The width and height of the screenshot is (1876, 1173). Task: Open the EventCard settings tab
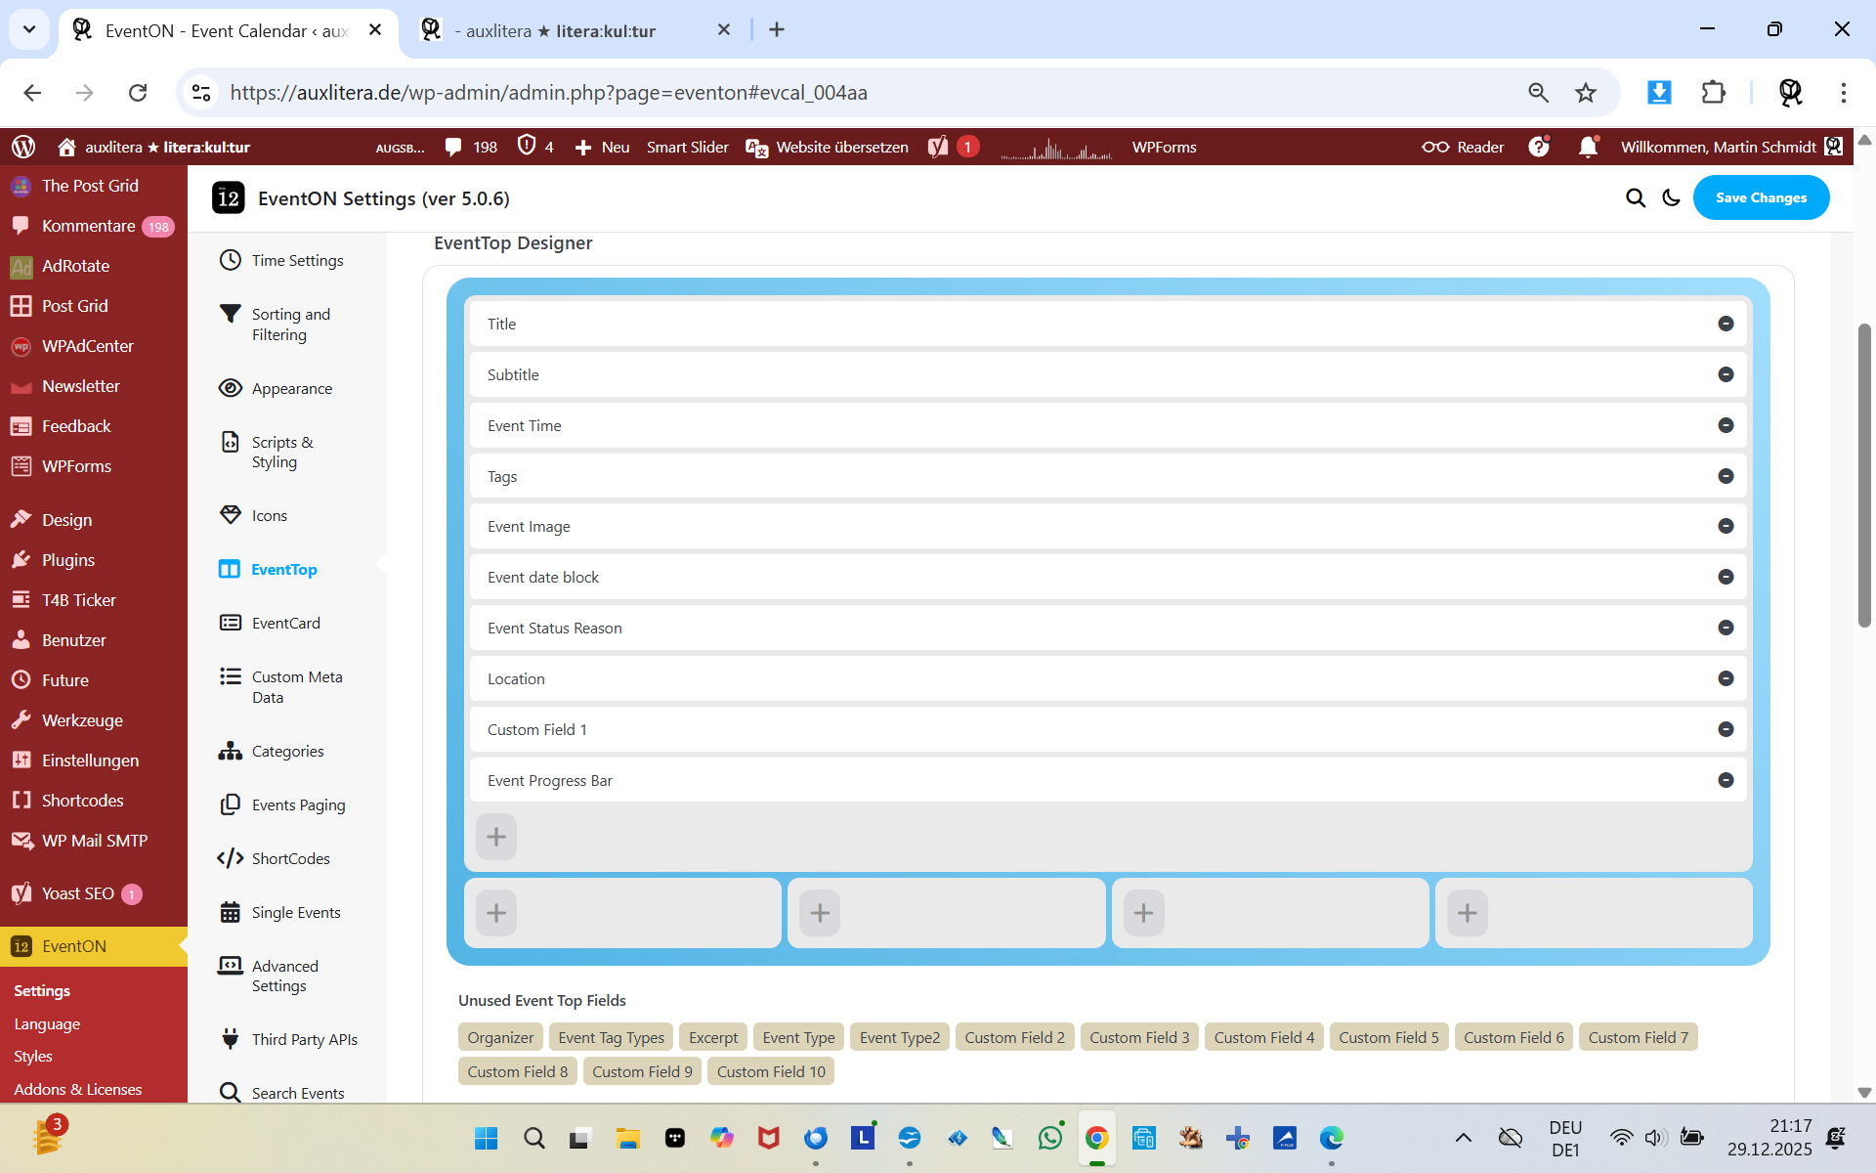[285, 623]
